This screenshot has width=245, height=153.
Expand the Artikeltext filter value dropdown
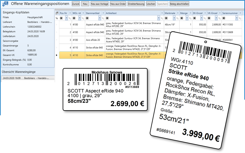tap(159, 18)
